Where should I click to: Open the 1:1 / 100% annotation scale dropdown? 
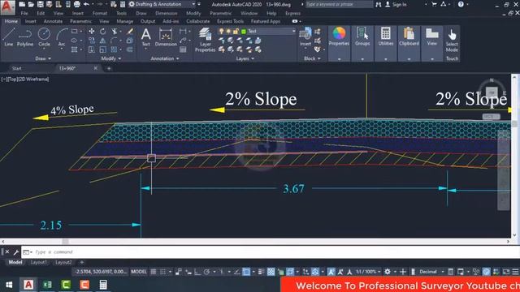pos(368,272)
